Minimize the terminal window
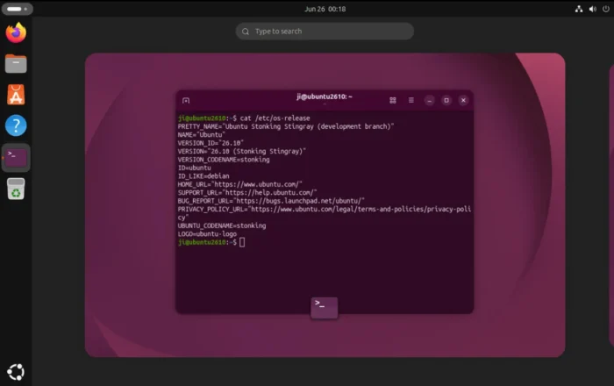The image size is (614, 386). [x=430, y=101]
